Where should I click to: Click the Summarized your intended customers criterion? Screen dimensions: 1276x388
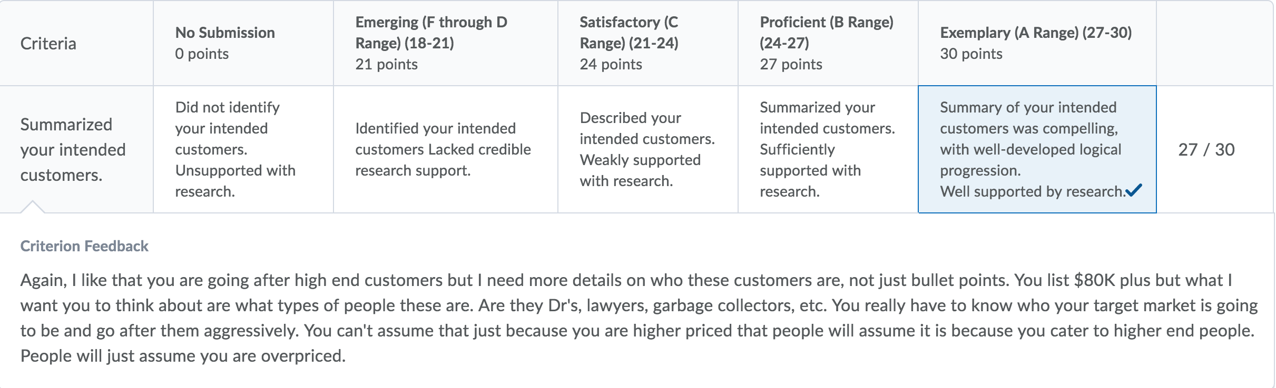[73, 150]
